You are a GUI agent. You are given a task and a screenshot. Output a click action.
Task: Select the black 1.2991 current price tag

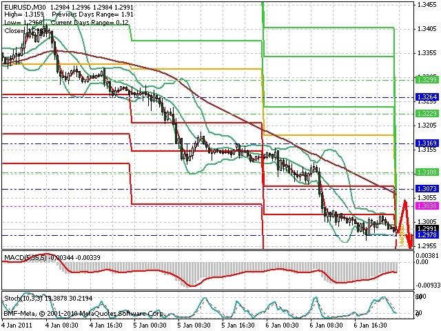(x=427, y=228)
